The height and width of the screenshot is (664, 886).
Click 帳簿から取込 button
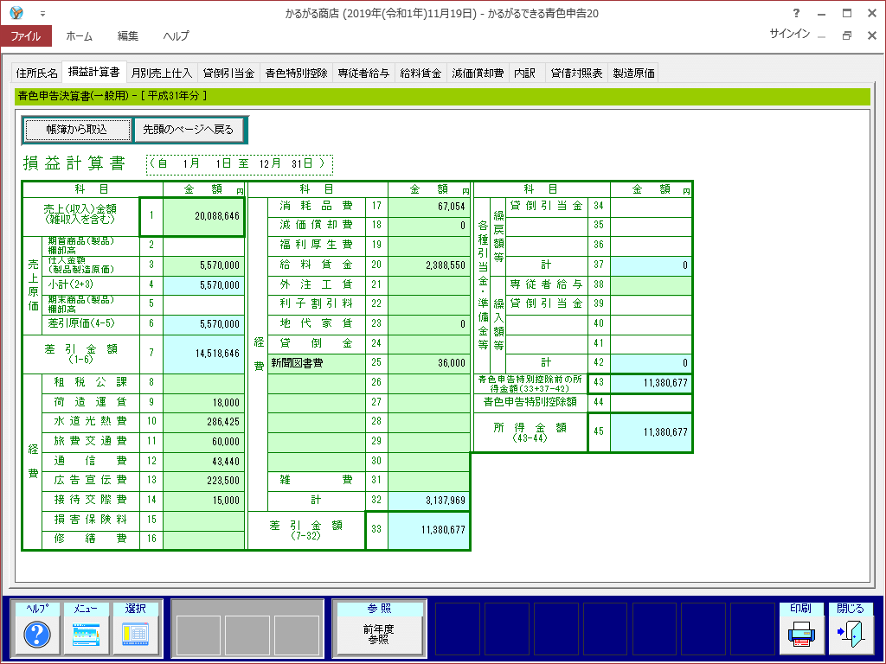(77, 130)
